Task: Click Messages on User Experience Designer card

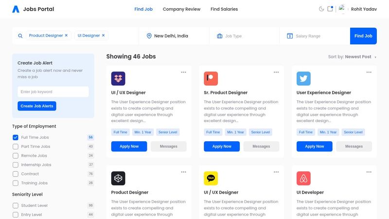Action: click(354, 146)
